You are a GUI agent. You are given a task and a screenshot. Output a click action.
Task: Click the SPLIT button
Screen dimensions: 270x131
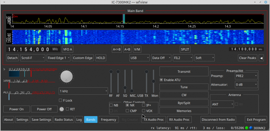185,49
